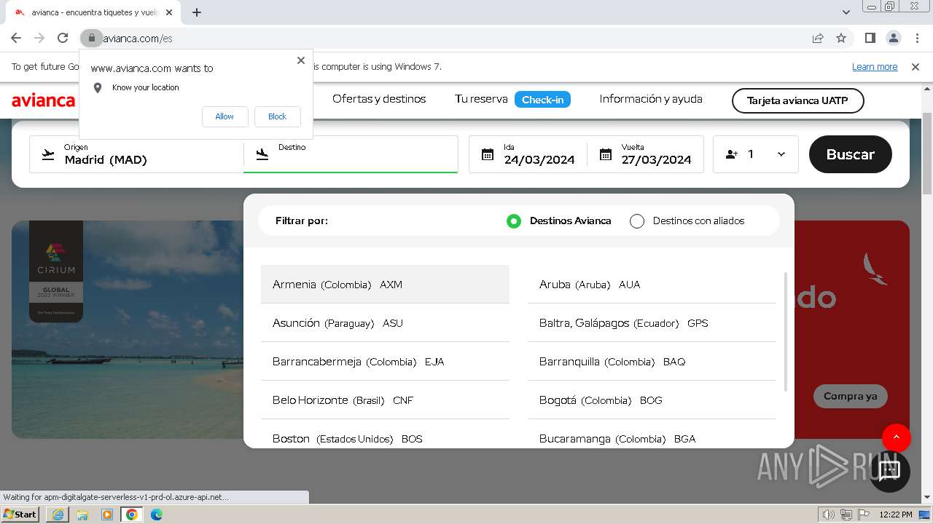Launch Windows Media Player from the taskbar

point(107,515)
